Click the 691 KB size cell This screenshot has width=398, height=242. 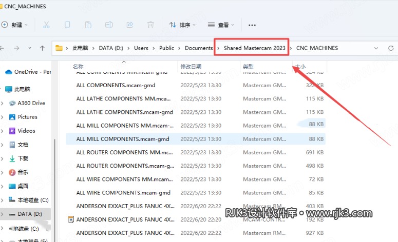(x=315, y=153)
